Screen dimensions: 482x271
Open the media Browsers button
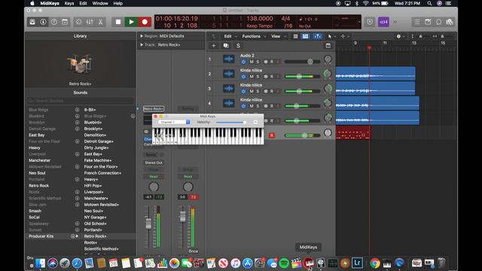pos(450,22)
